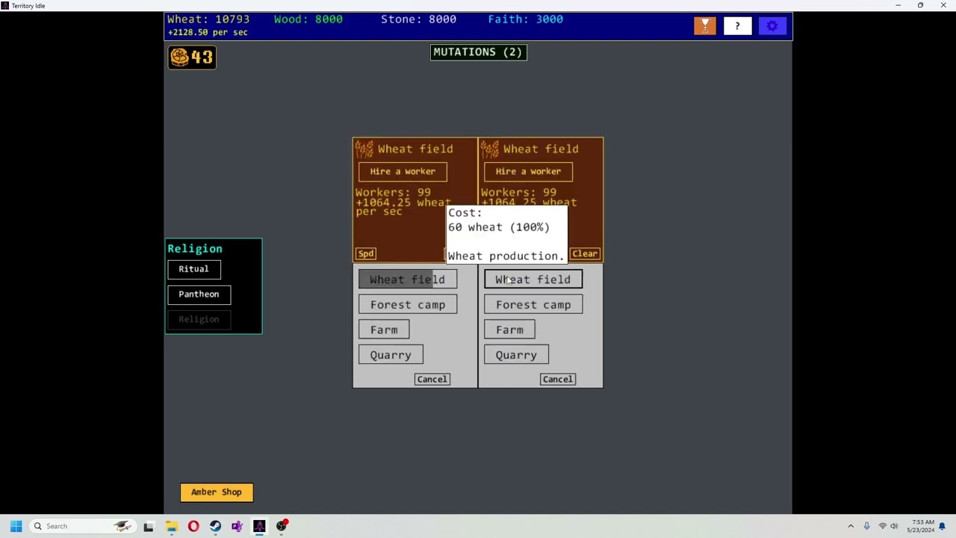The height and width of the screenshot is (538, 956).
Task: Open the network tray icon
Action: click(882, 526)
